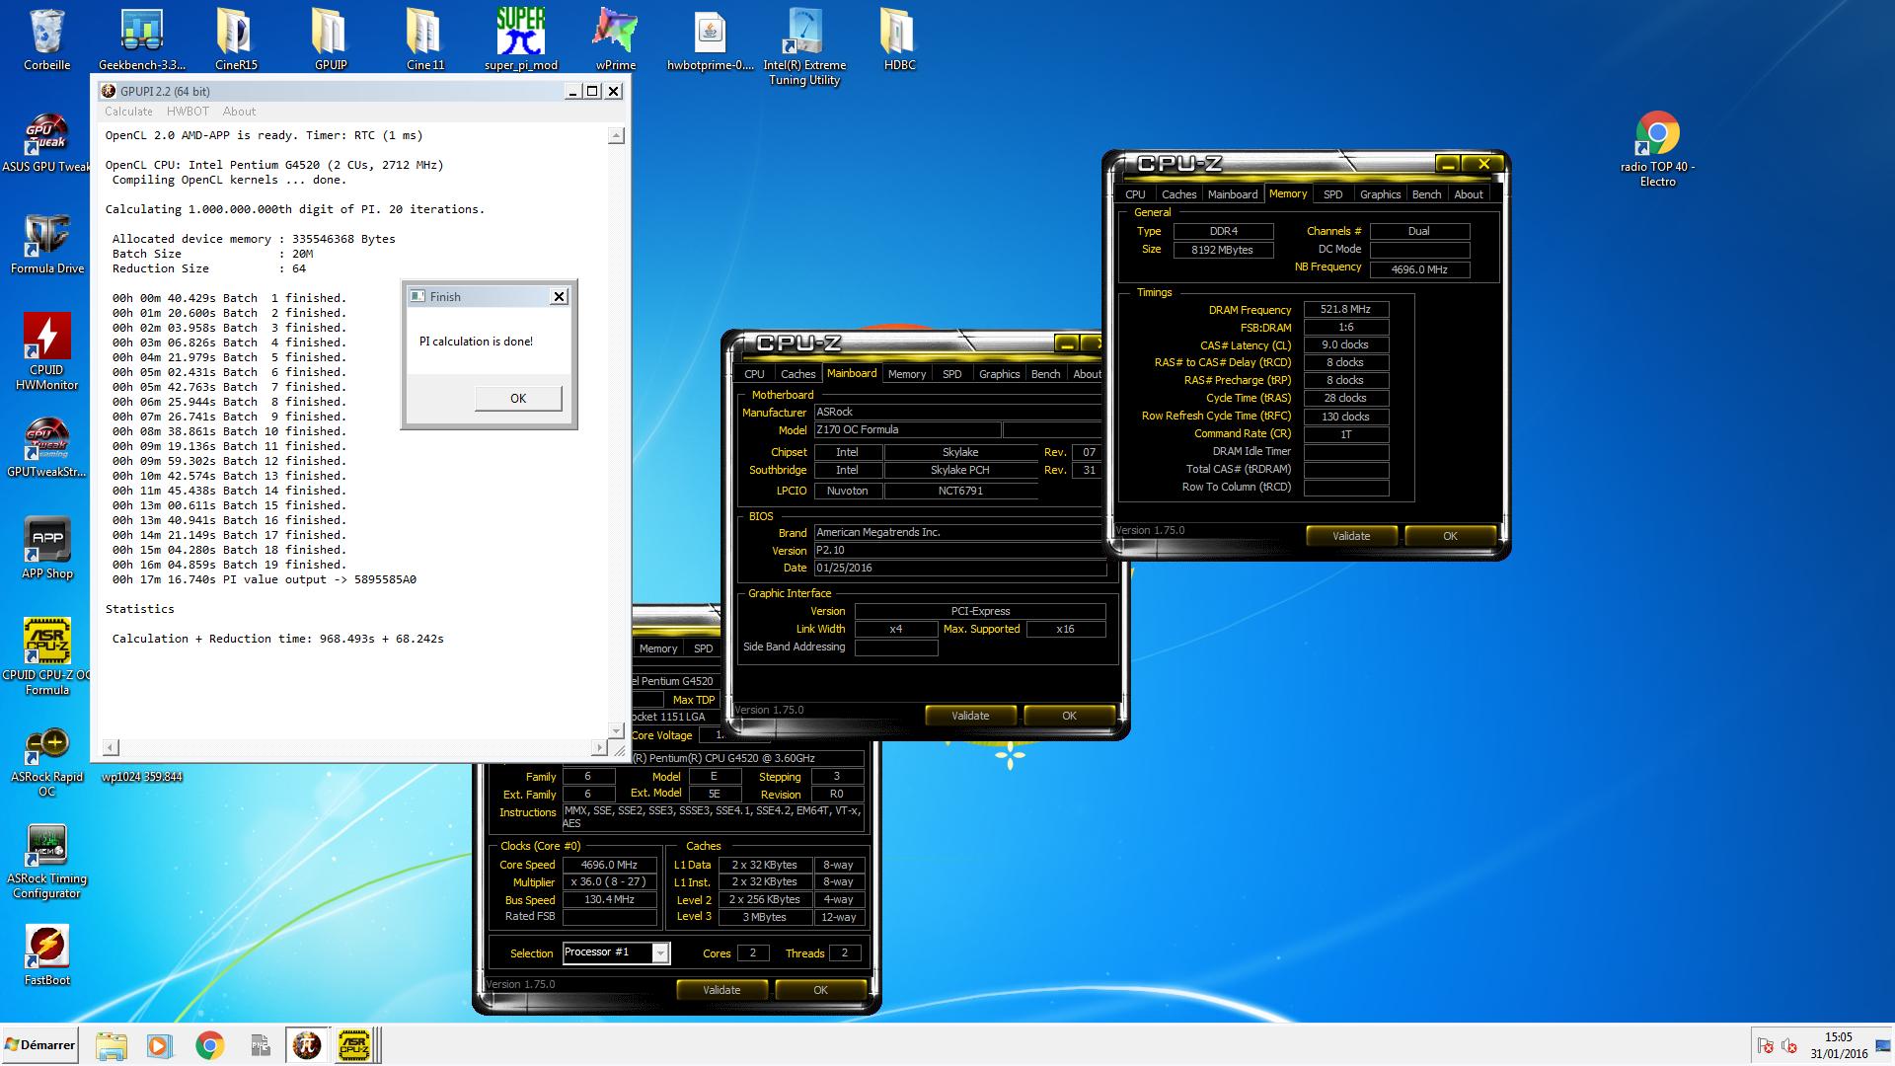This screenshot has width=1895, height=1066.
Task: Click the Windows Explorer taskbar icon
Action: coord(112,1045)
